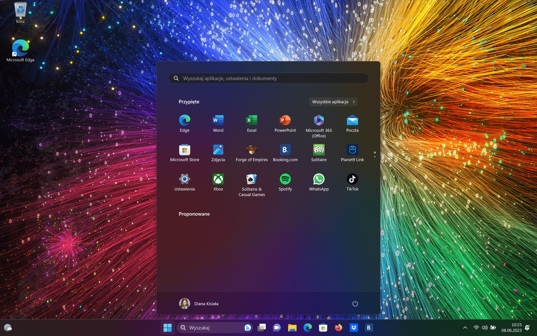Launch Forge of Empires
This screenshot has height=336, width=537.
(252, 153)
